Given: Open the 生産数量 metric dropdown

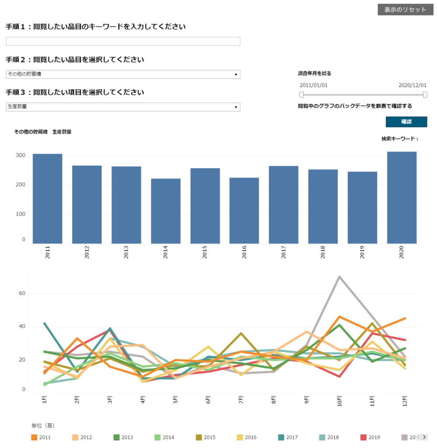Looking at the screenshot, I should [x=123, y=107].
